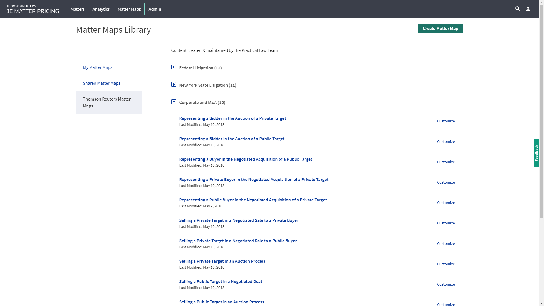Expand the New York State Litigation section
544x306 pixels.
tap(174, 85)
